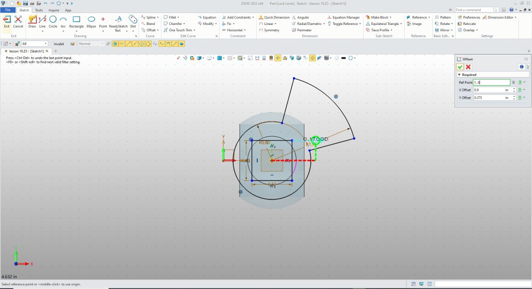This screenshot has width=532, height=289.
Task: Open the Spline dropdown options
Action: 157,17
